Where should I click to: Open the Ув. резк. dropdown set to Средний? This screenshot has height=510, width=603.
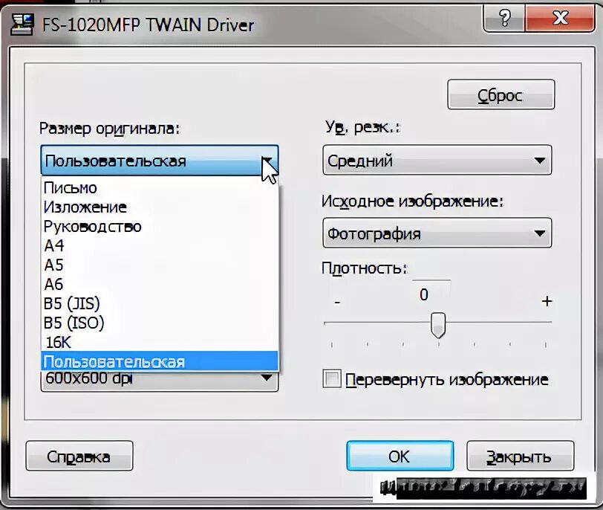click(437, 160)
